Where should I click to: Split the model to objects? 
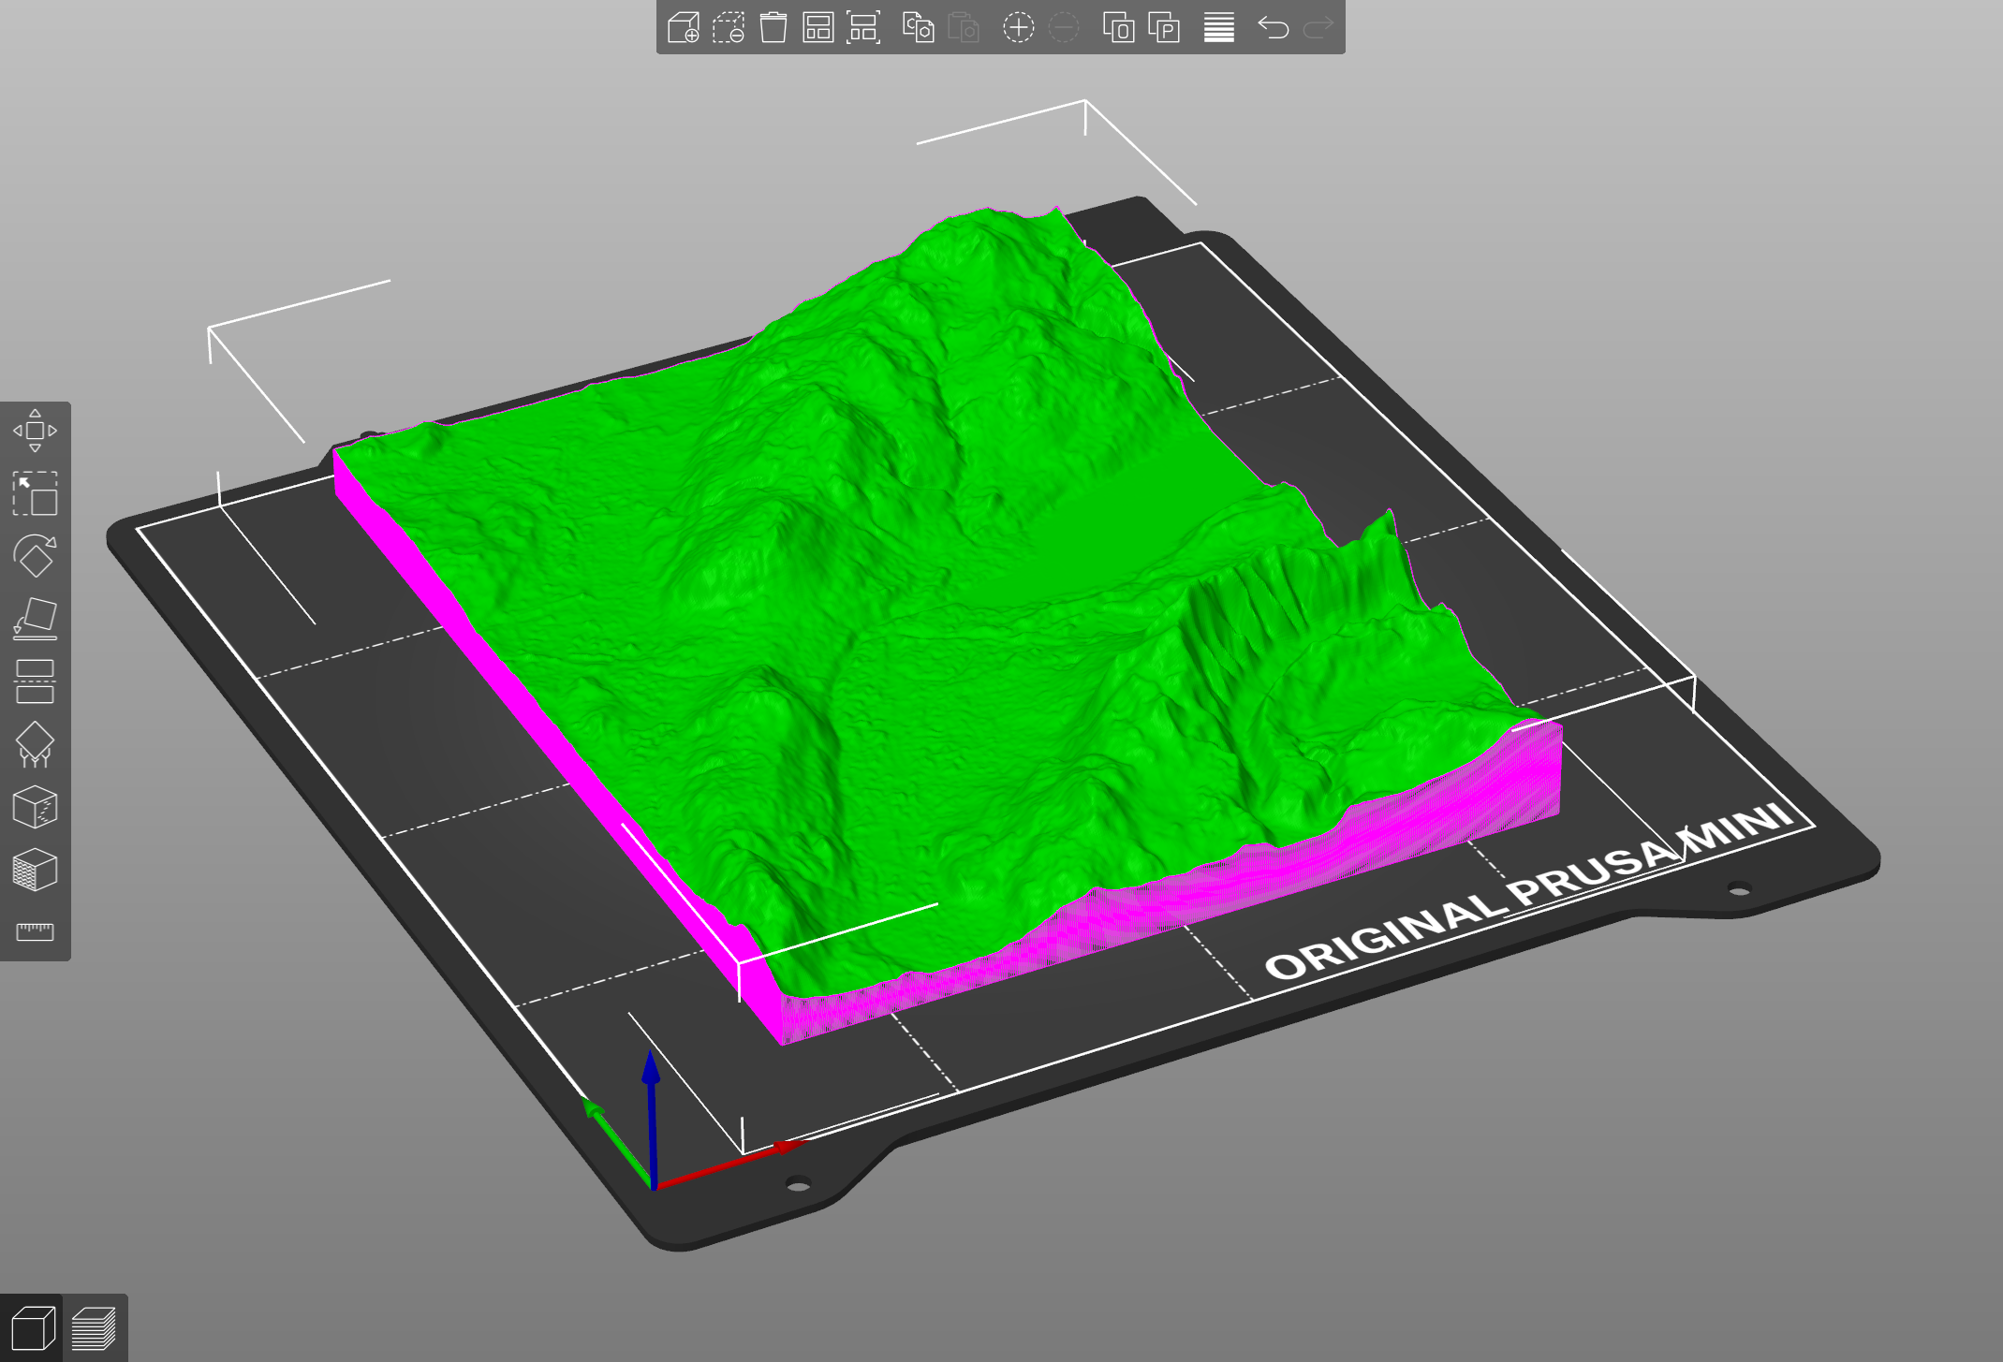click(x=1120, y=29)
